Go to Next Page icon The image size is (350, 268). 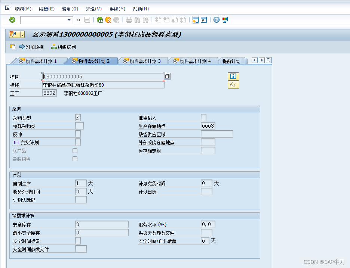tap(175, 20)
